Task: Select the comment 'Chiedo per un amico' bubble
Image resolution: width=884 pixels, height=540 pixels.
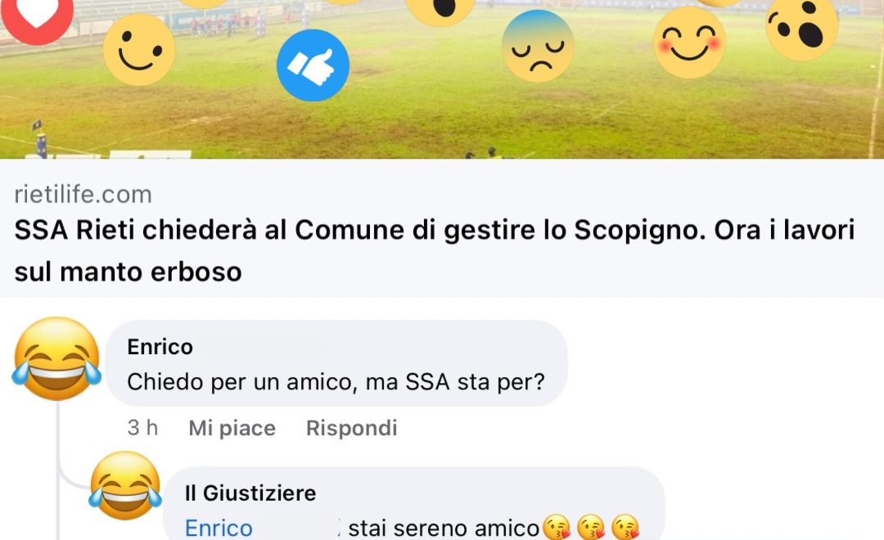Action: click(x=336, y=363)
